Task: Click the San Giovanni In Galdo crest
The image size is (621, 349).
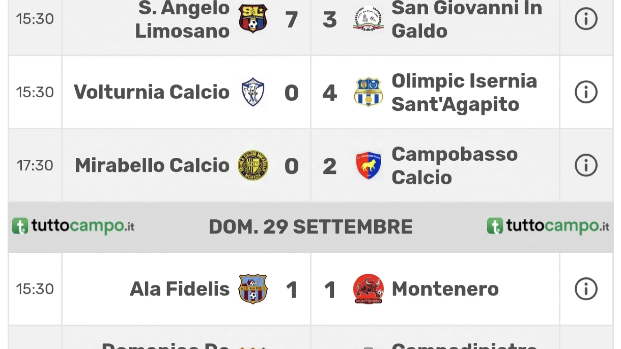Action: click(368, 19)
